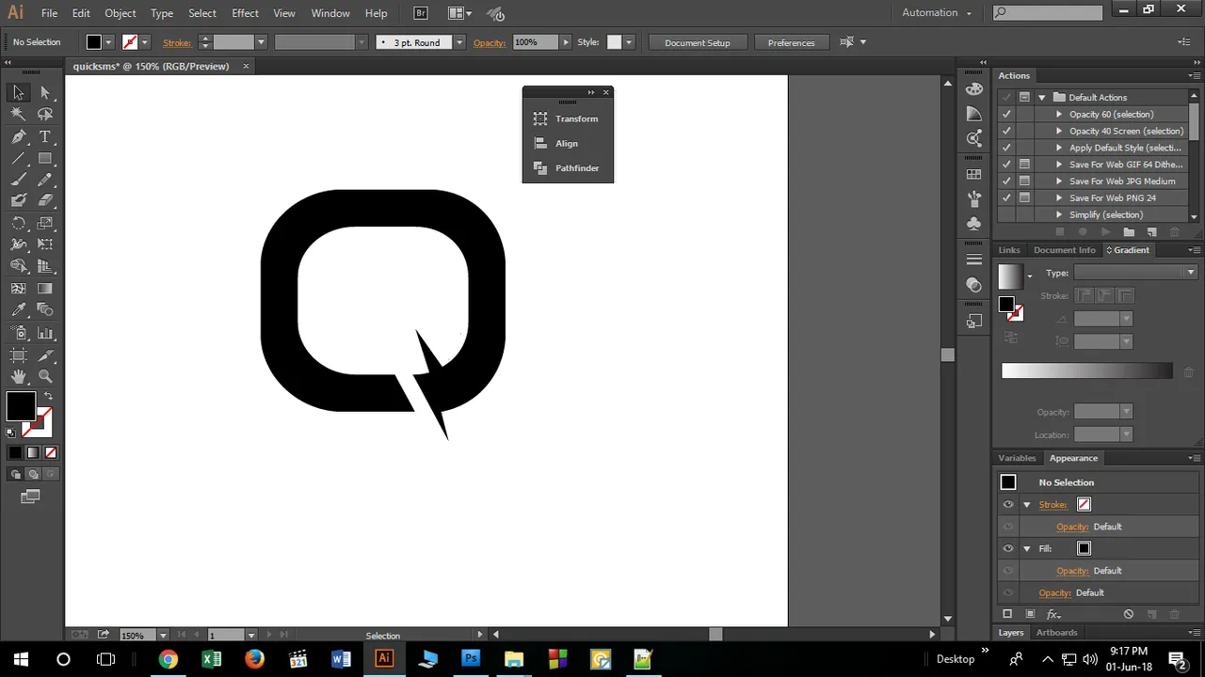Open the Automation workspace dropdown

click(936, 12)
